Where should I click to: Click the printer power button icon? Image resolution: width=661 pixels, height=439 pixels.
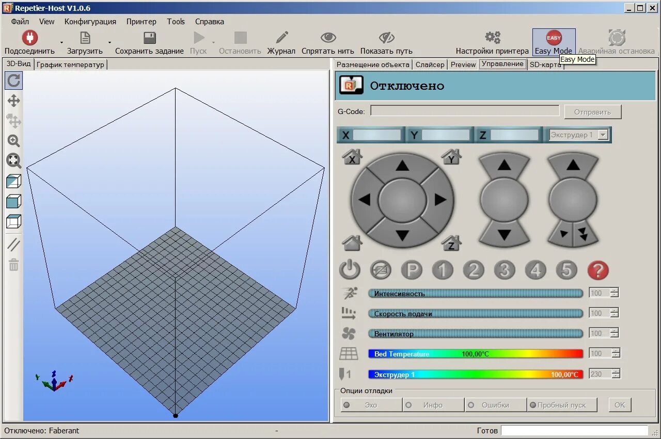click(x=350, y=270)
